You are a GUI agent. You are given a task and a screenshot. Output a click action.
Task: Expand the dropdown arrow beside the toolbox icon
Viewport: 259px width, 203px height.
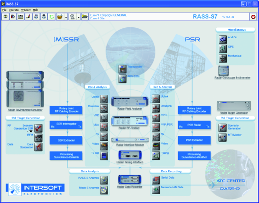(66, 17)
